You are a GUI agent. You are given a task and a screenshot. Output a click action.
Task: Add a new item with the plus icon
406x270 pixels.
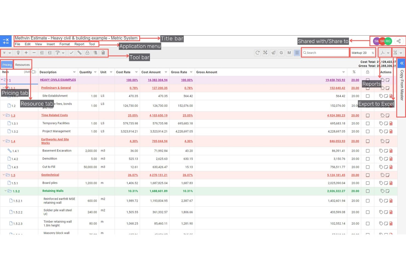26,53
